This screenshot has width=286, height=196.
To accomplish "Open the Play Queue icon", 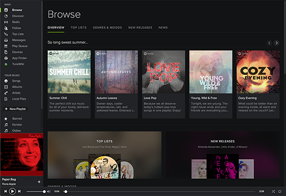I will point(6,46).
